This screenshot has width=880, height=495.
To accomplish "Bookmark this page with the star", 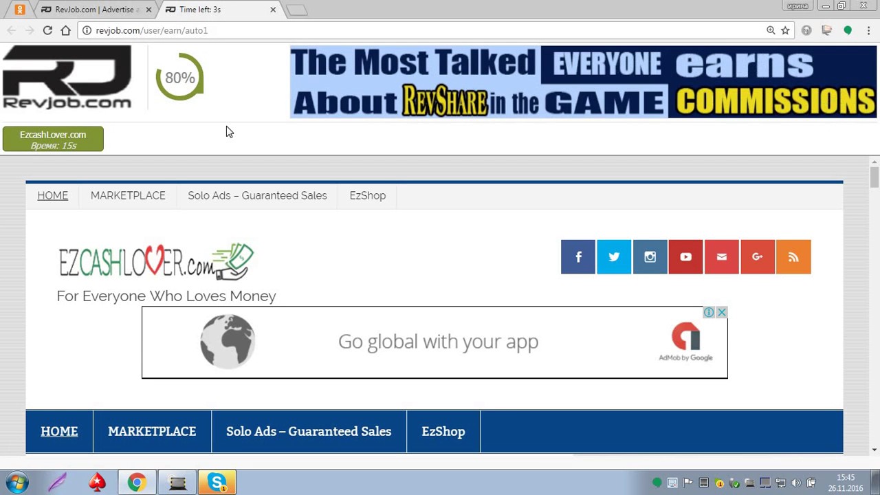I will [785, 30].
